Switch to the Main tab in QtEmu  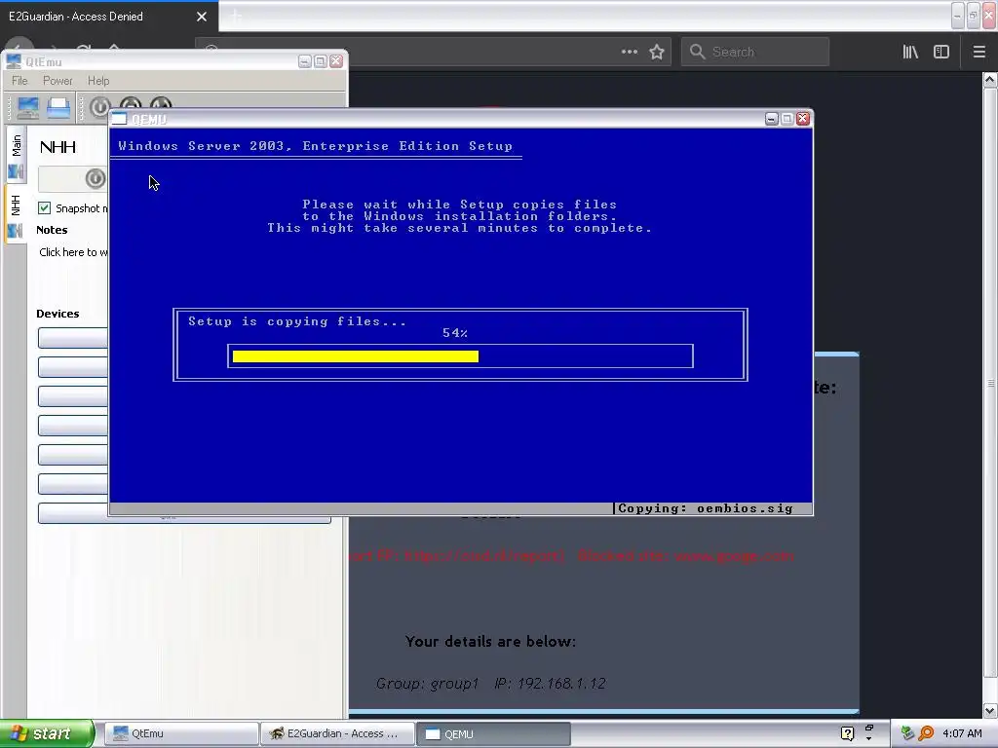(16, 153)
